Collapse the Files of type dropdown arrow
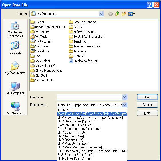 click(125, 105)
